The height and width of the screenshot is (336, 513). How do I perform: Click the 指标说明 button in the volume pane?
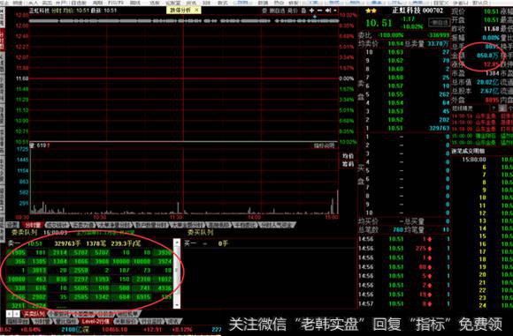(324, 146)
